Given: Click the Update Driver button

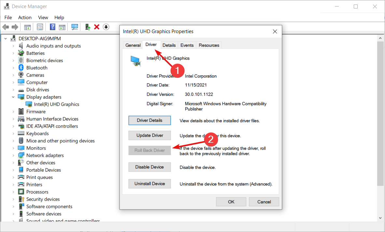Looking at the screenshot, I should click(x=149, y=135).
